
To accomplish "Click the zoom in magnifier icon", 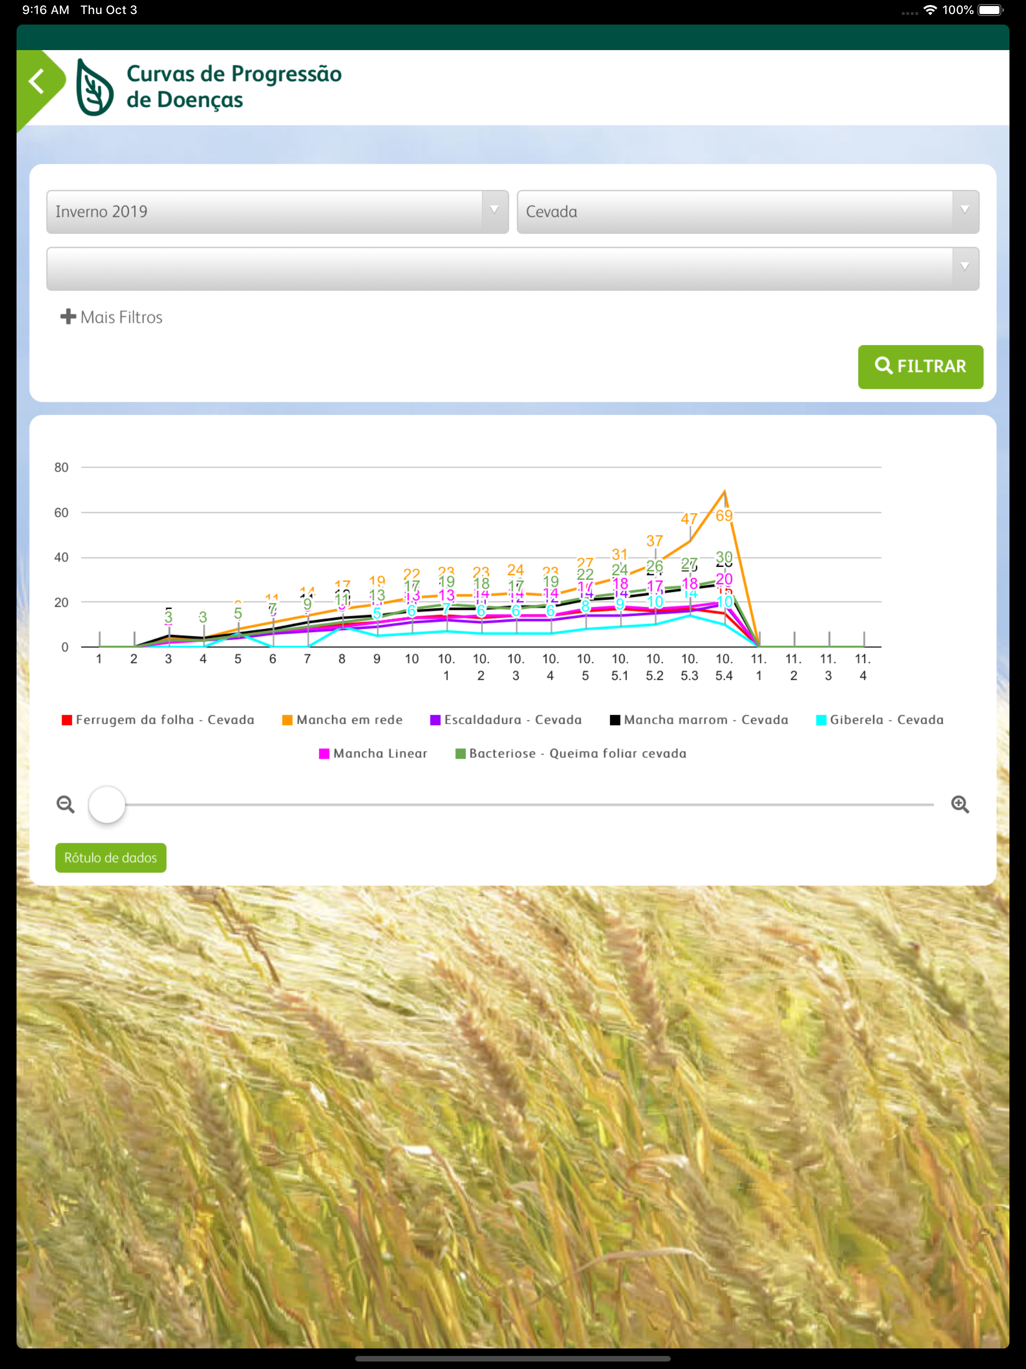I will (960, 804).
